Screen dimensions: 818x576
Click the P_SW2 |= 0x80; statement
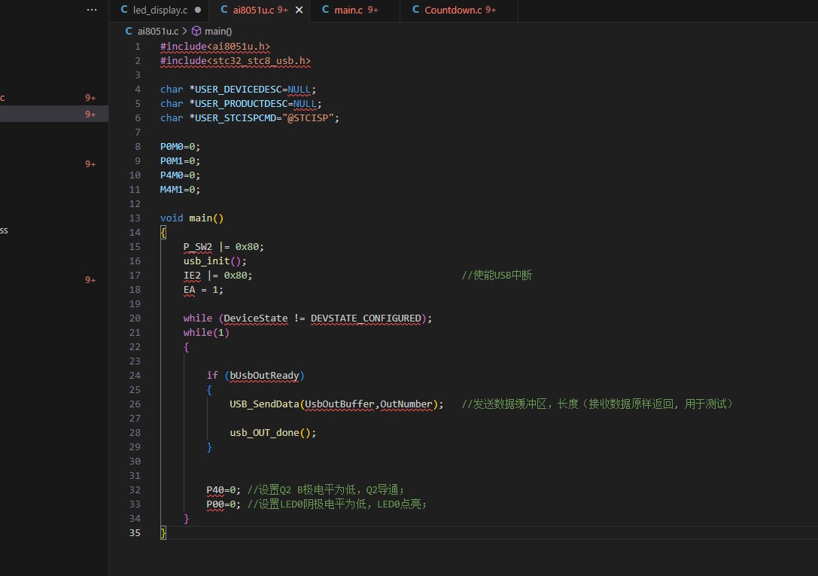click(x=224, y=247)
